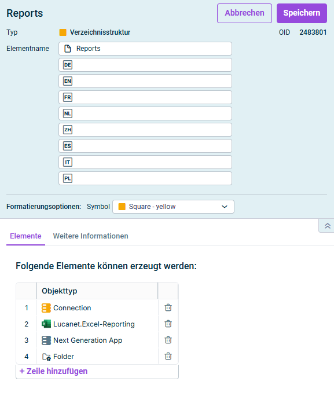The height and width of the screenshot is (396, 334).
Task: Click the Connection object type icon
Action: pyautogui.click(x=46, y=308)
